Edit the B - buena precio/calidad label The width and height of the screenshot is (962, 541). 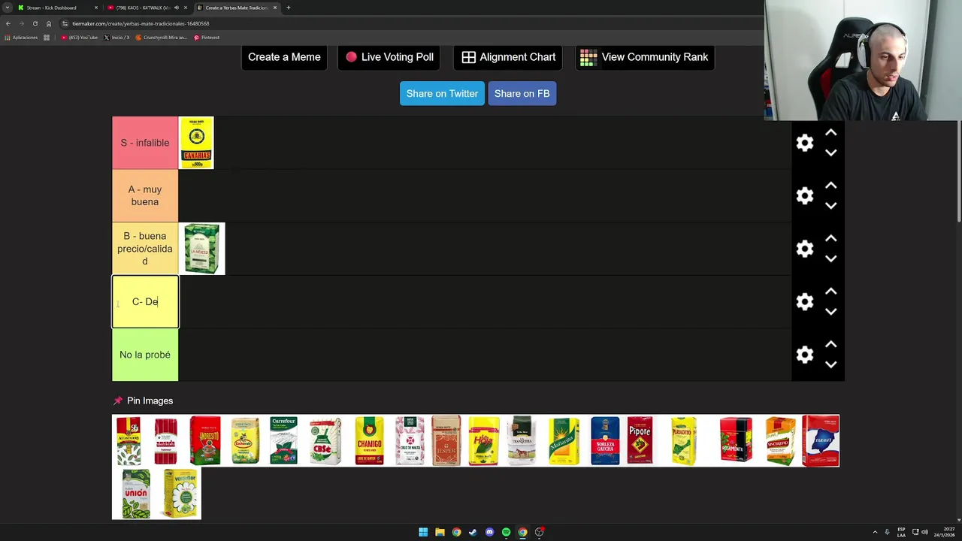(145, 249)
